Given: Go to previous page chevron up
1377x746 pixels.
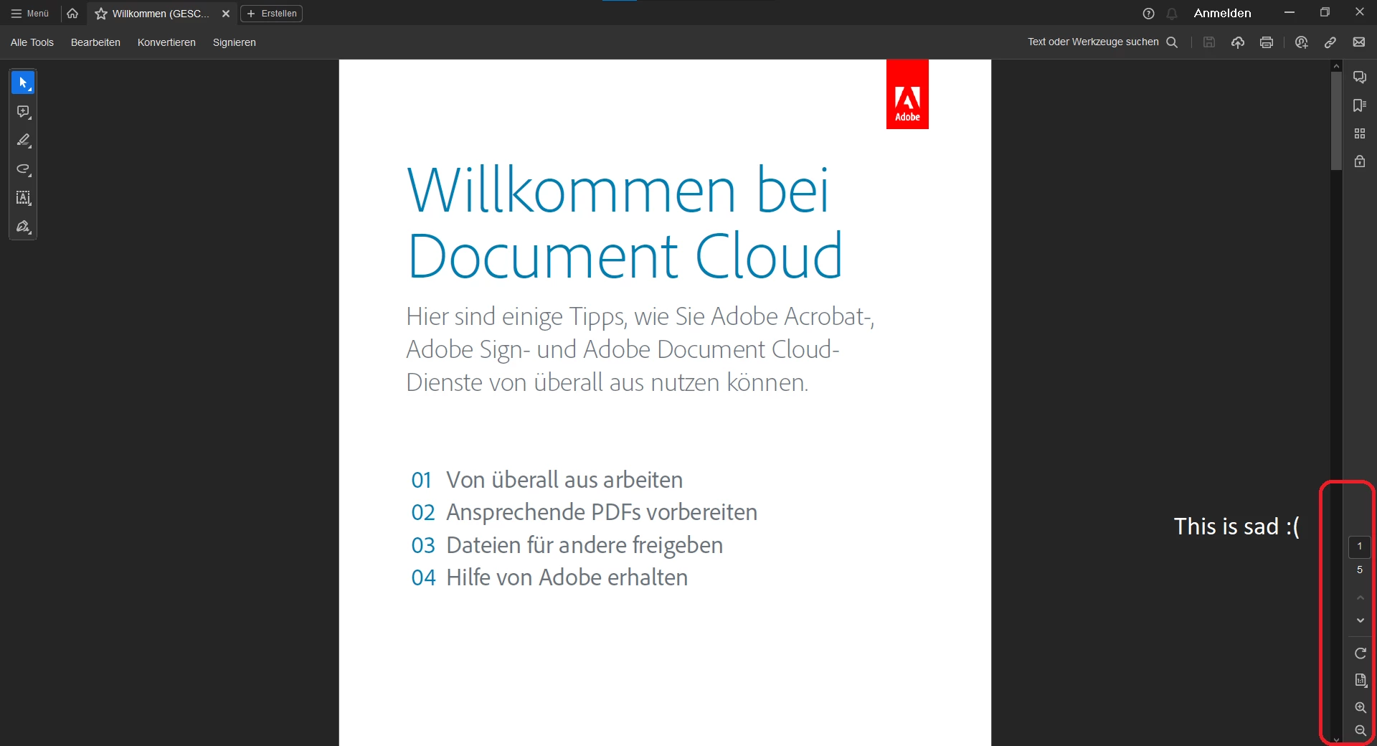Looking at the screenshot, I should click(1361, 598).
